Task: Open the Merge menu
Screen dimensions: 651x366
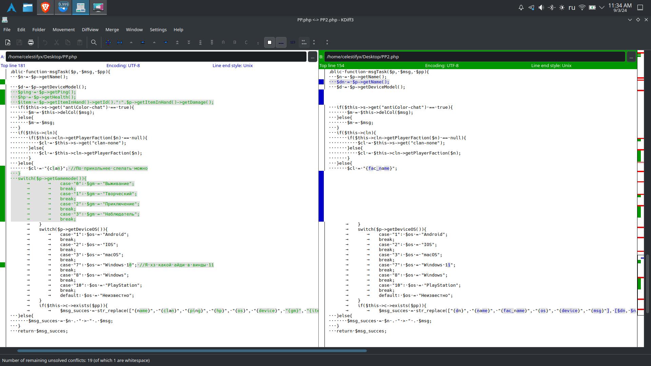Action: (x=112, y=29)
